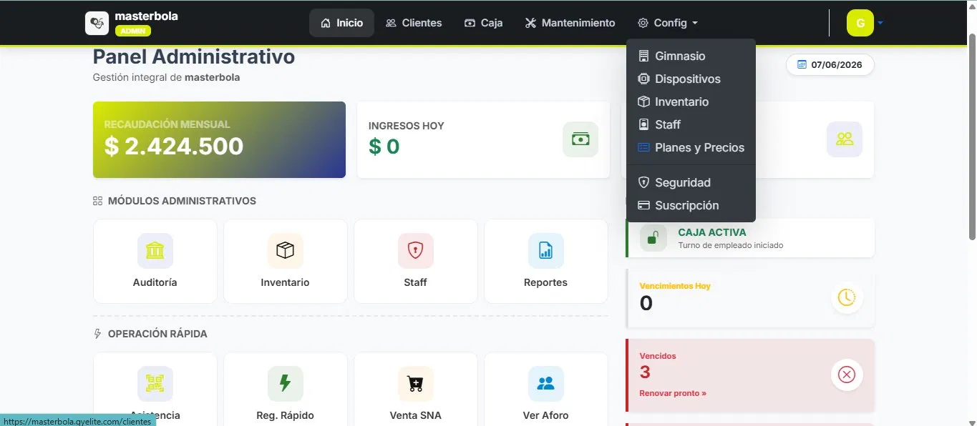Open the Asistencia QR code icon

[155, 384]
